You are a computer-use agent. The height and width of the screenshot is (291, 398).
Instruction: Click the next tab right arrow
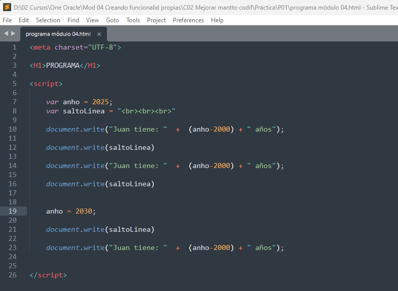13,33
